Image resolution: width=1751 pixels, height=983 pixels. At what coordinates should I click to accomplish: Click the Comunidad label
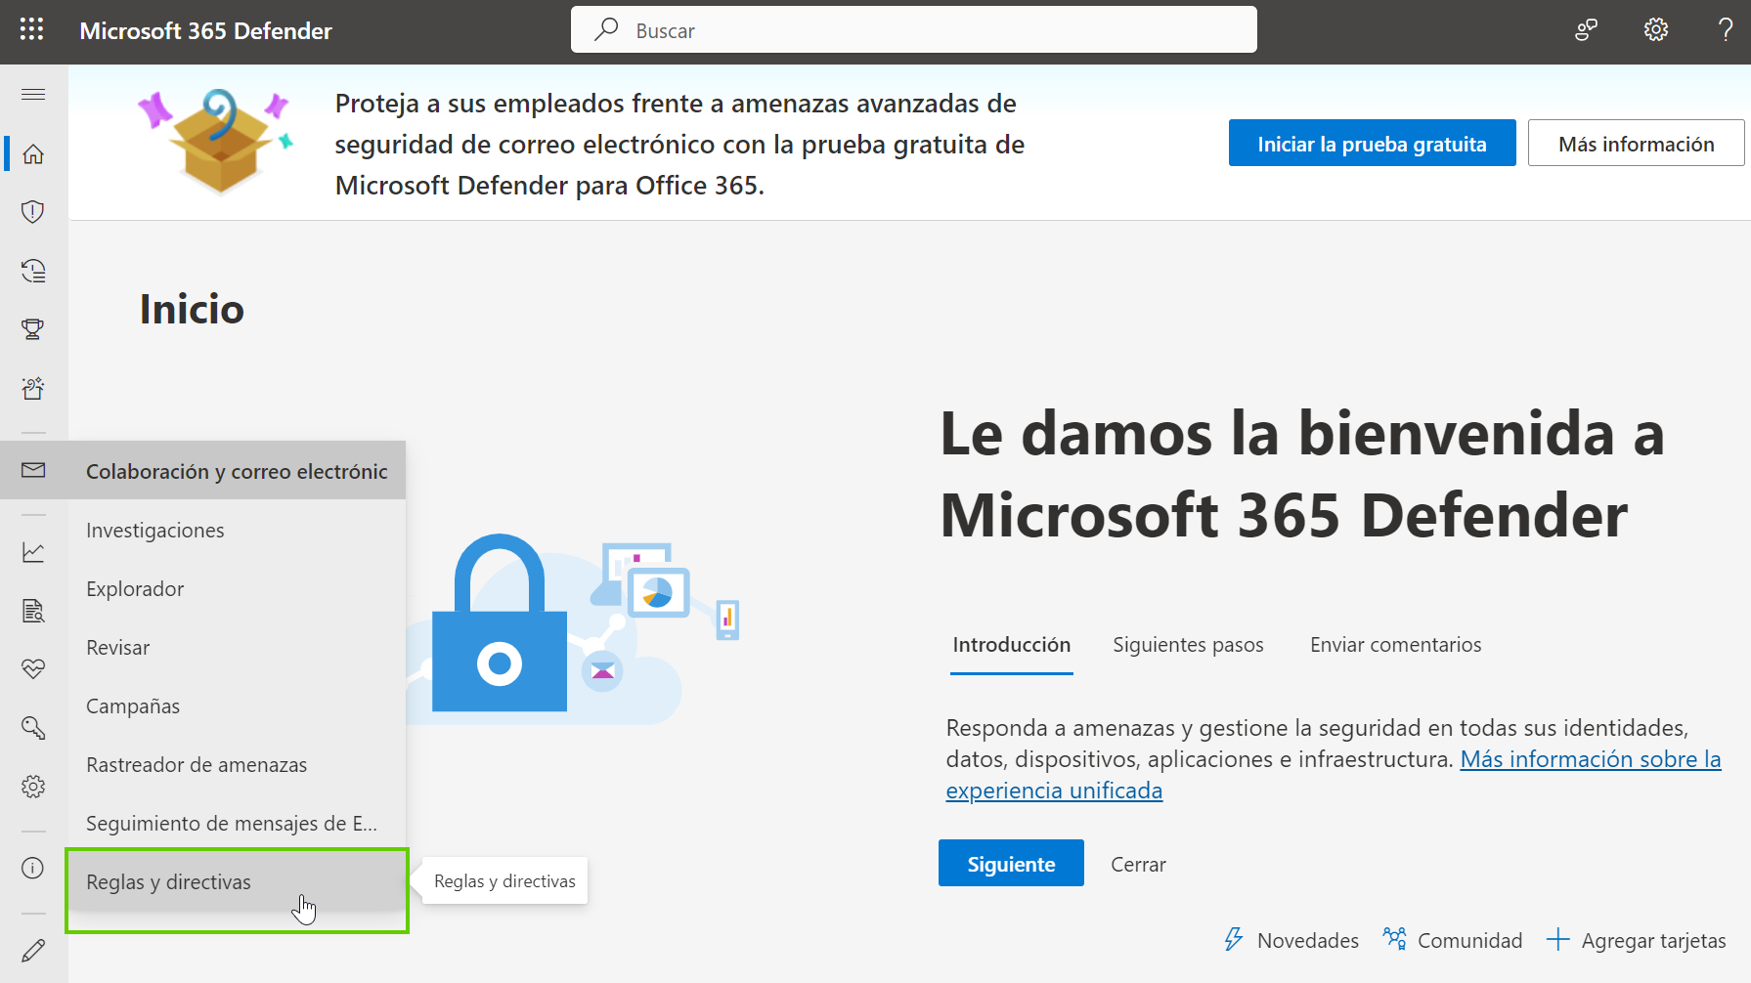point(1469,940)
